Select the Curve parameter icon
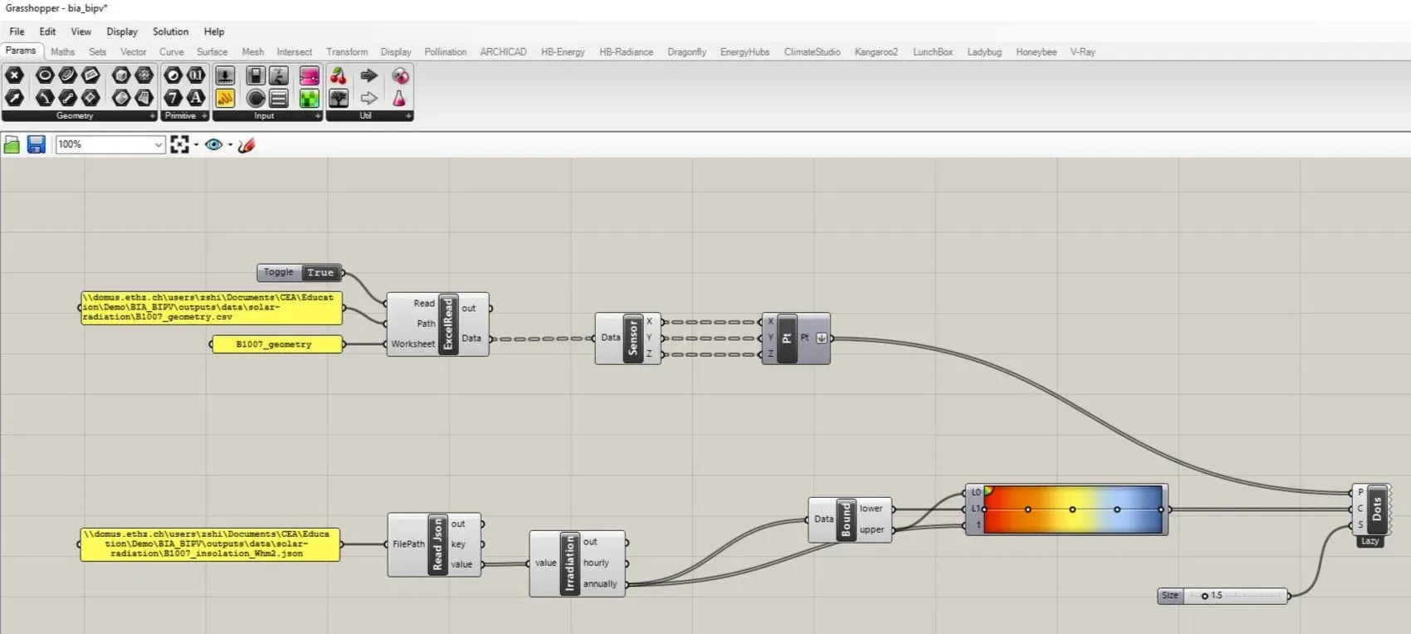The width and height of the screenshot is (1411, 634). click(68, 76)
